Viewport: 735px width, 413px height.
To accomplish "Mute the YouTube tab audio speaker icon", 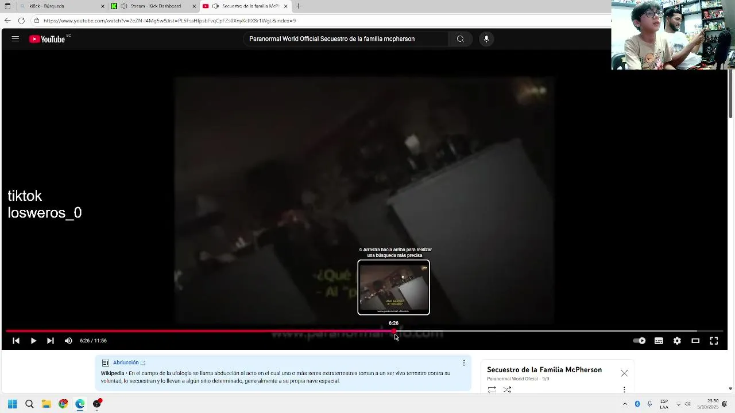I will point(215,6).
